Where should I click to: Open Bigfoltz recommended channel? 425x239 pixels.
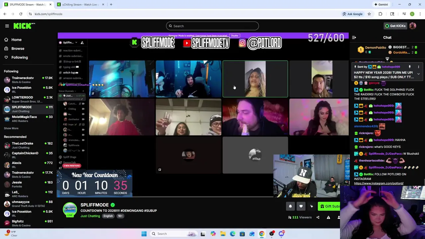coord(29,223)
